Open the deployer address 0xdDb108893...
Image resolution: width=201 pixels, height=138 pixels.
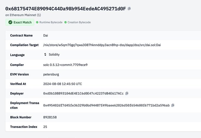coord(83,94)
